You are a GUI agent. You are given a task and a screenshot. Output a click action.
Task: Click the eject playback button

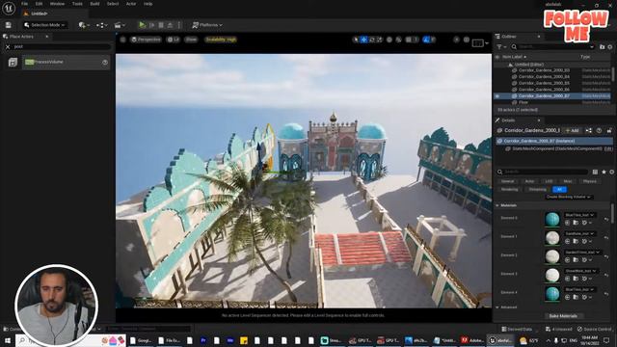[x=170, y=25]
